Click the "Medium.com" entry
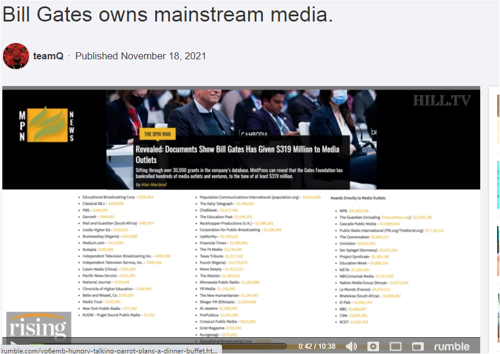The height and width of the screenshot is (354, 500). [x=103, y=243]
